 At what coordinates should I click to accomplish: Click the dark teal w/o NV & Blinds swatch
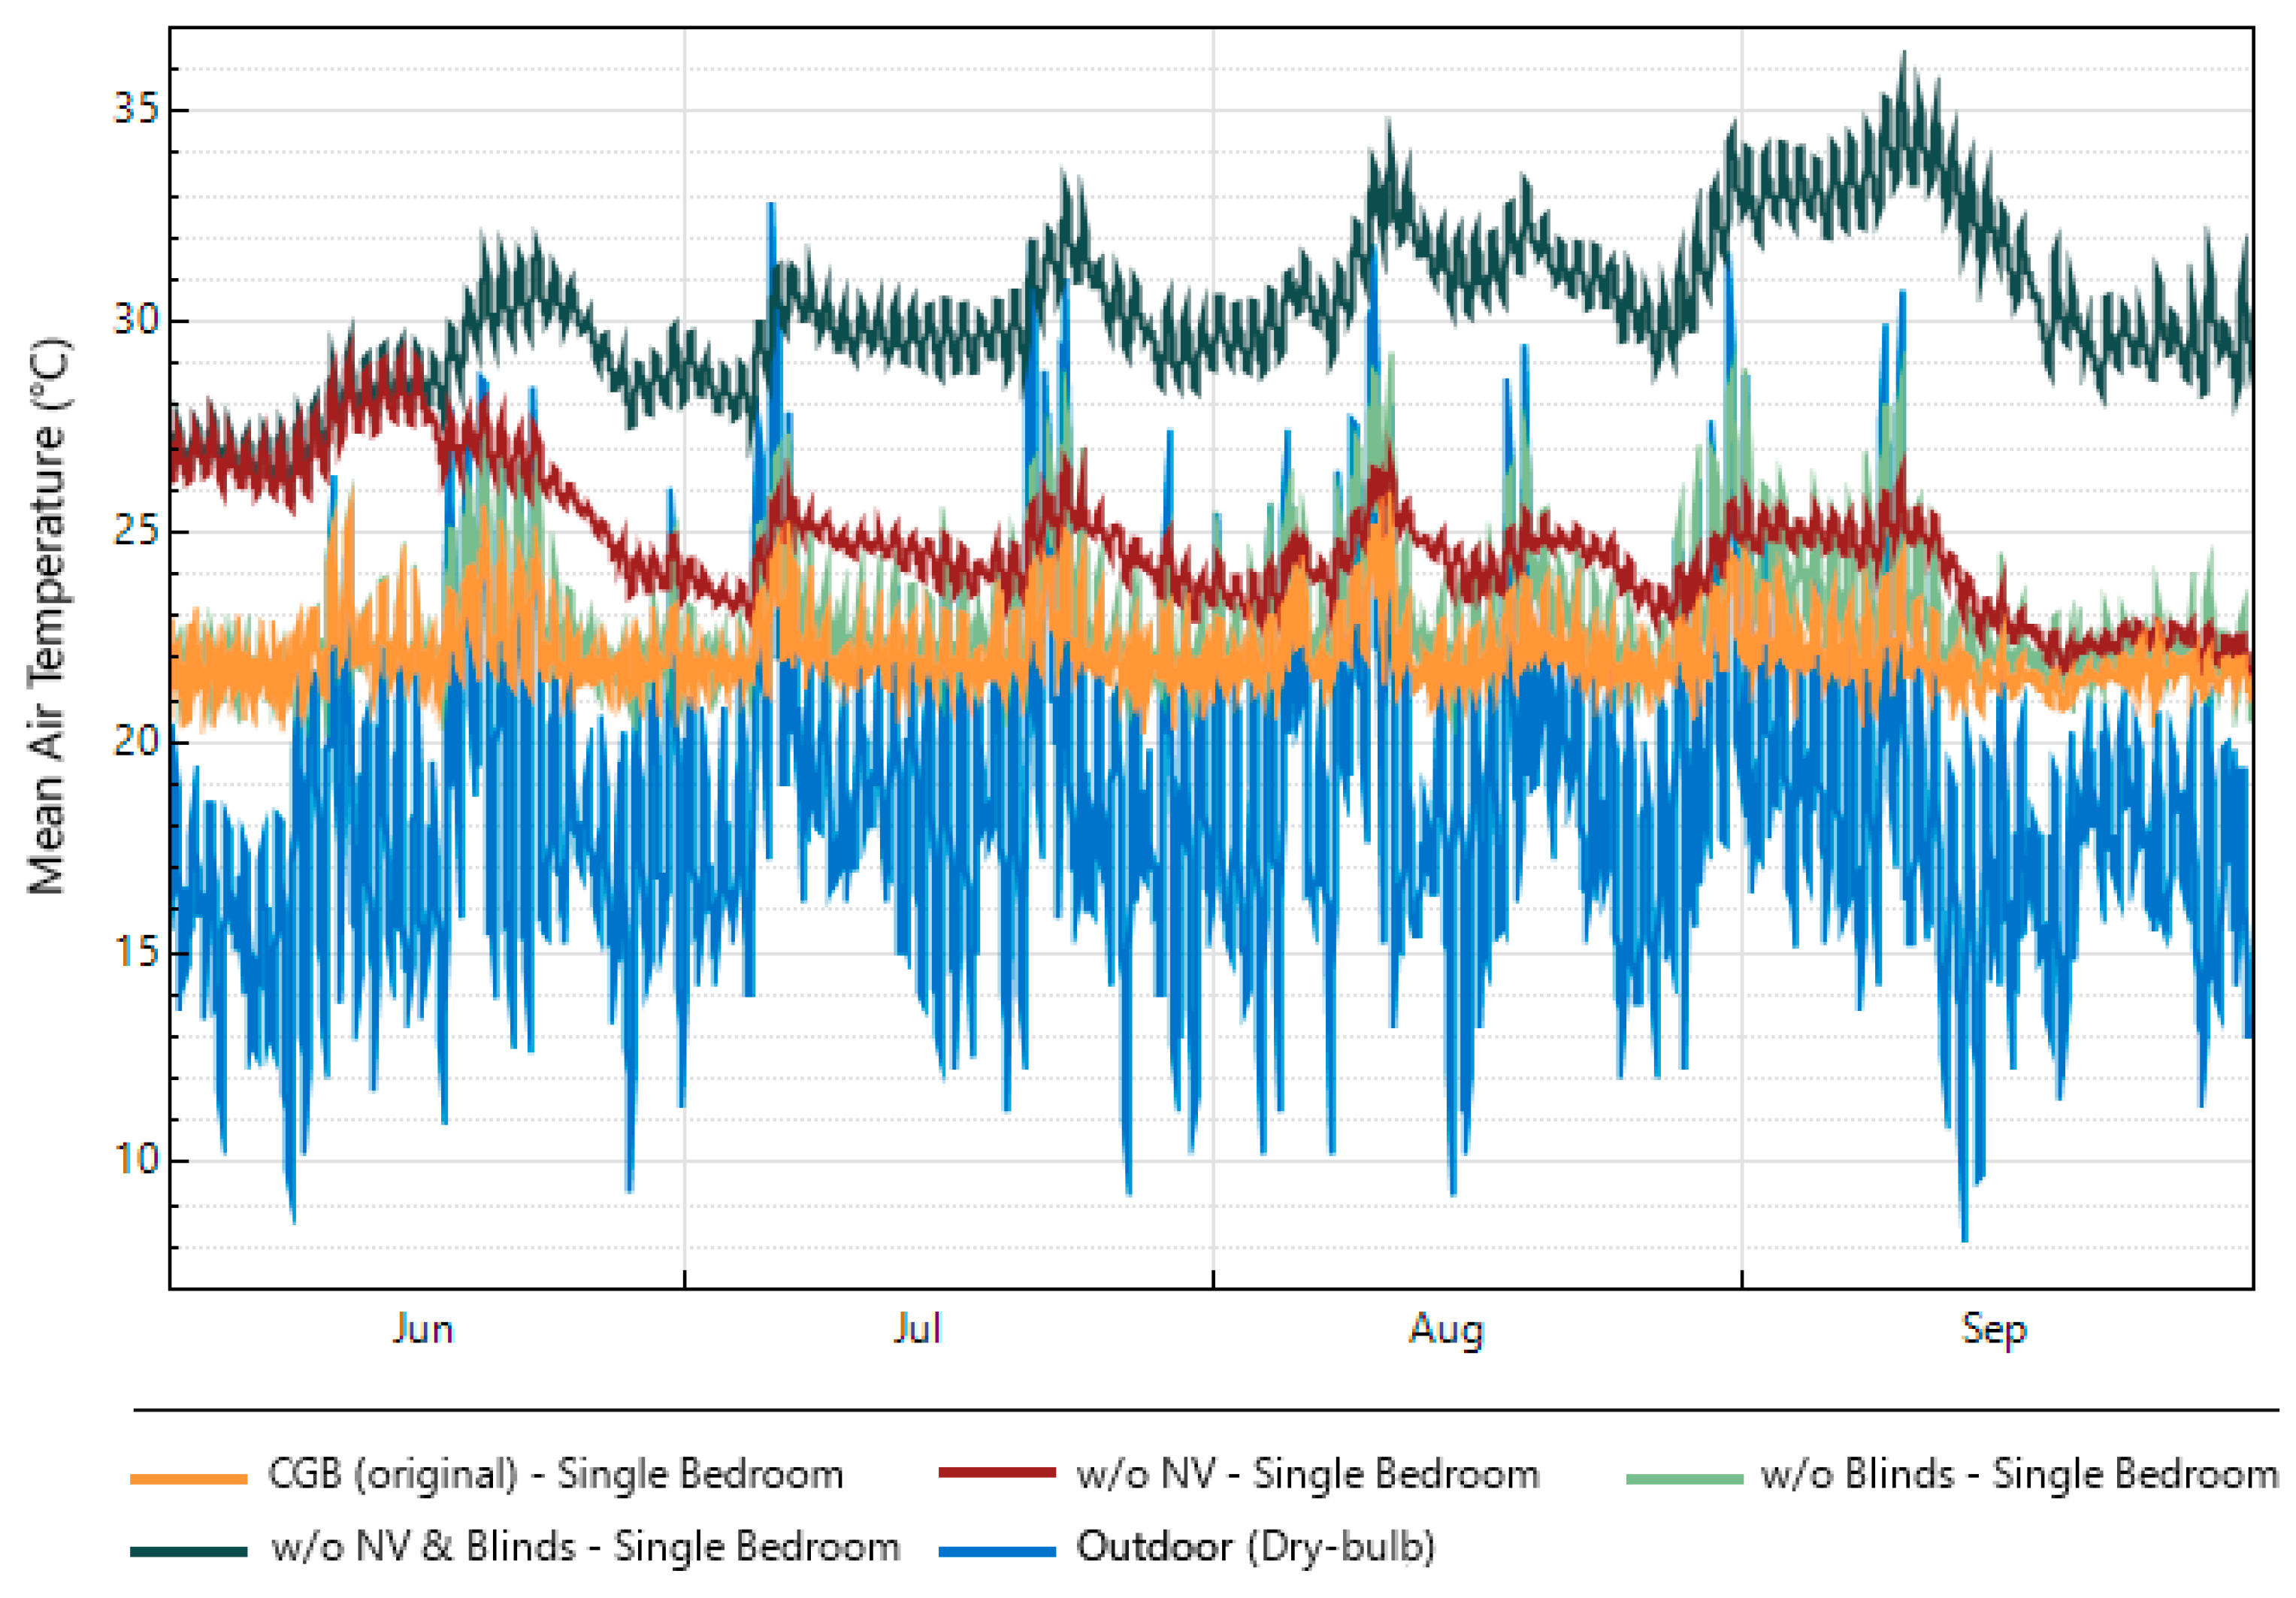189,1551
